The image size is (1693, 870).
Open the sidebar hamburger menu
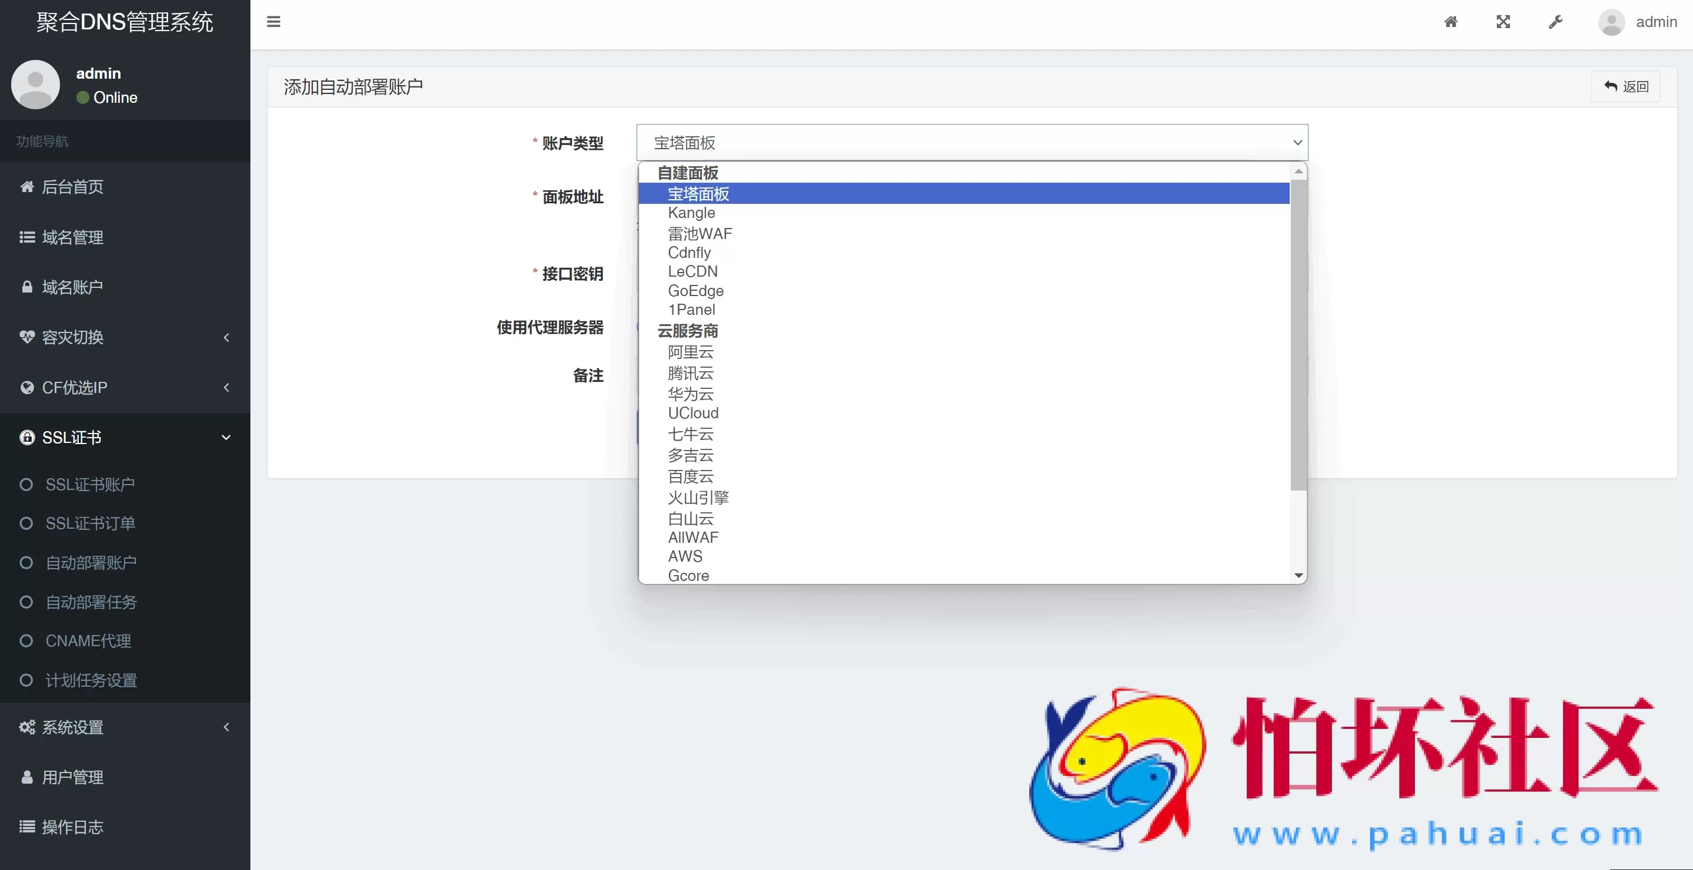[x=273, y=22]
